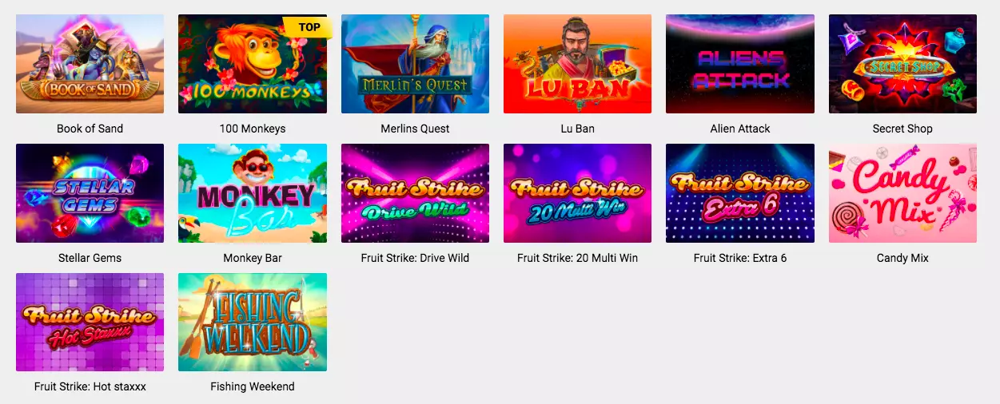Click the "Book of Sand" title link

(90, 129)
